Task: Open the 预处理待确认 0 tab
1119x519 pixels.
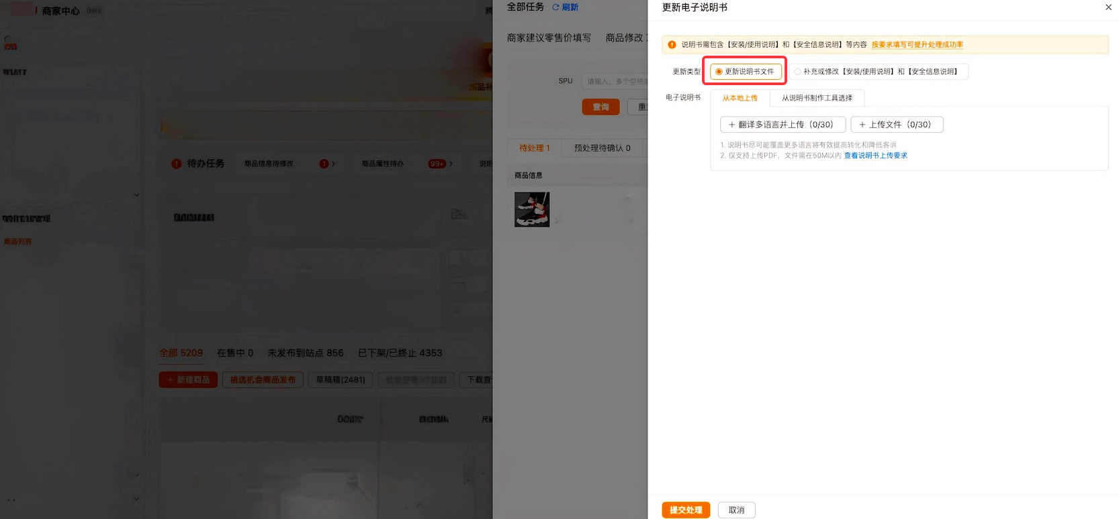Action: (x=602, y=148)
